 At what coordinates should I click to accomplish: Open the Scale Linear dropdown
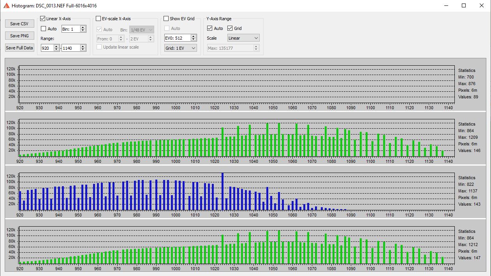[x=243, y=38]
